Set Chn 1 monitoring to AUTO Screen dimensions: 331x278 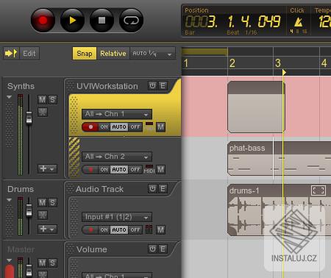click(119, 127)
